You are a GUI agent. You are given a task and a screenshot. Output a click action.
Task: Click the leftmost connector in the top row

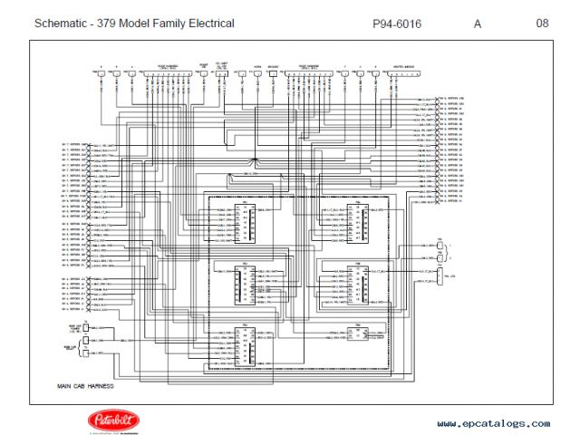pyautogui.click(x=100, y=72)
